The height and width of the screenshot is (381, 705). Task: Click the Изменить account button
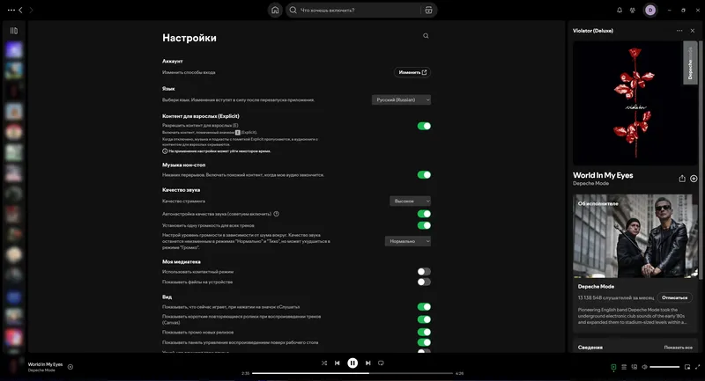412,72
